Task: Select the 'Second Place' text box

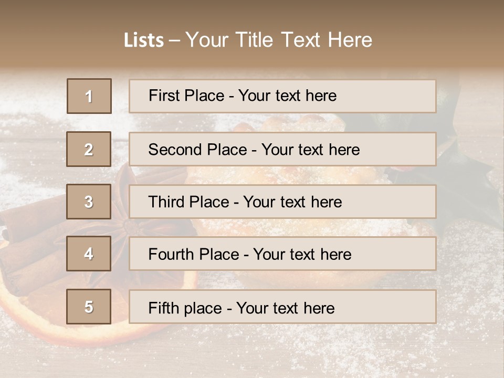Action: click(x=282, y=149)
